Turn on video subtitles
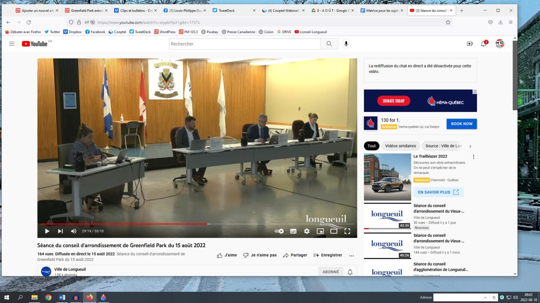The image size is (540, 303). [x=293, y=231]
